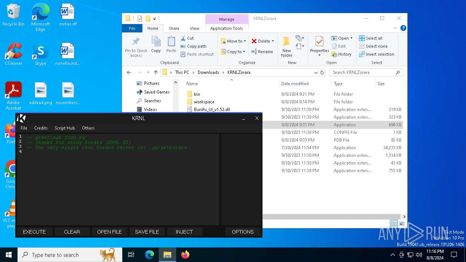Collapse the Explorer ribbon chevron

pyautogui.click(x=395, y=28)
